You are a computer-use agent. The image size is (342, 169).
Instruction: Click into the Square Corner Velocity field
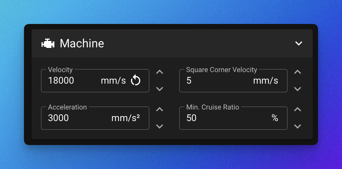(233, 81)
